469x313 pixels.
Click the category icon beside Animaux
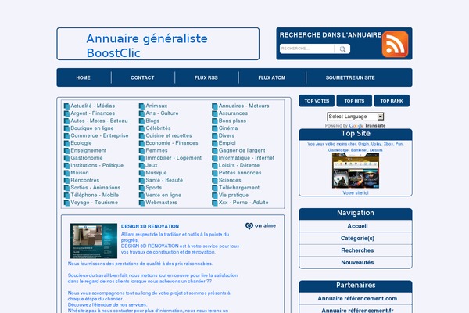point(141,106)
